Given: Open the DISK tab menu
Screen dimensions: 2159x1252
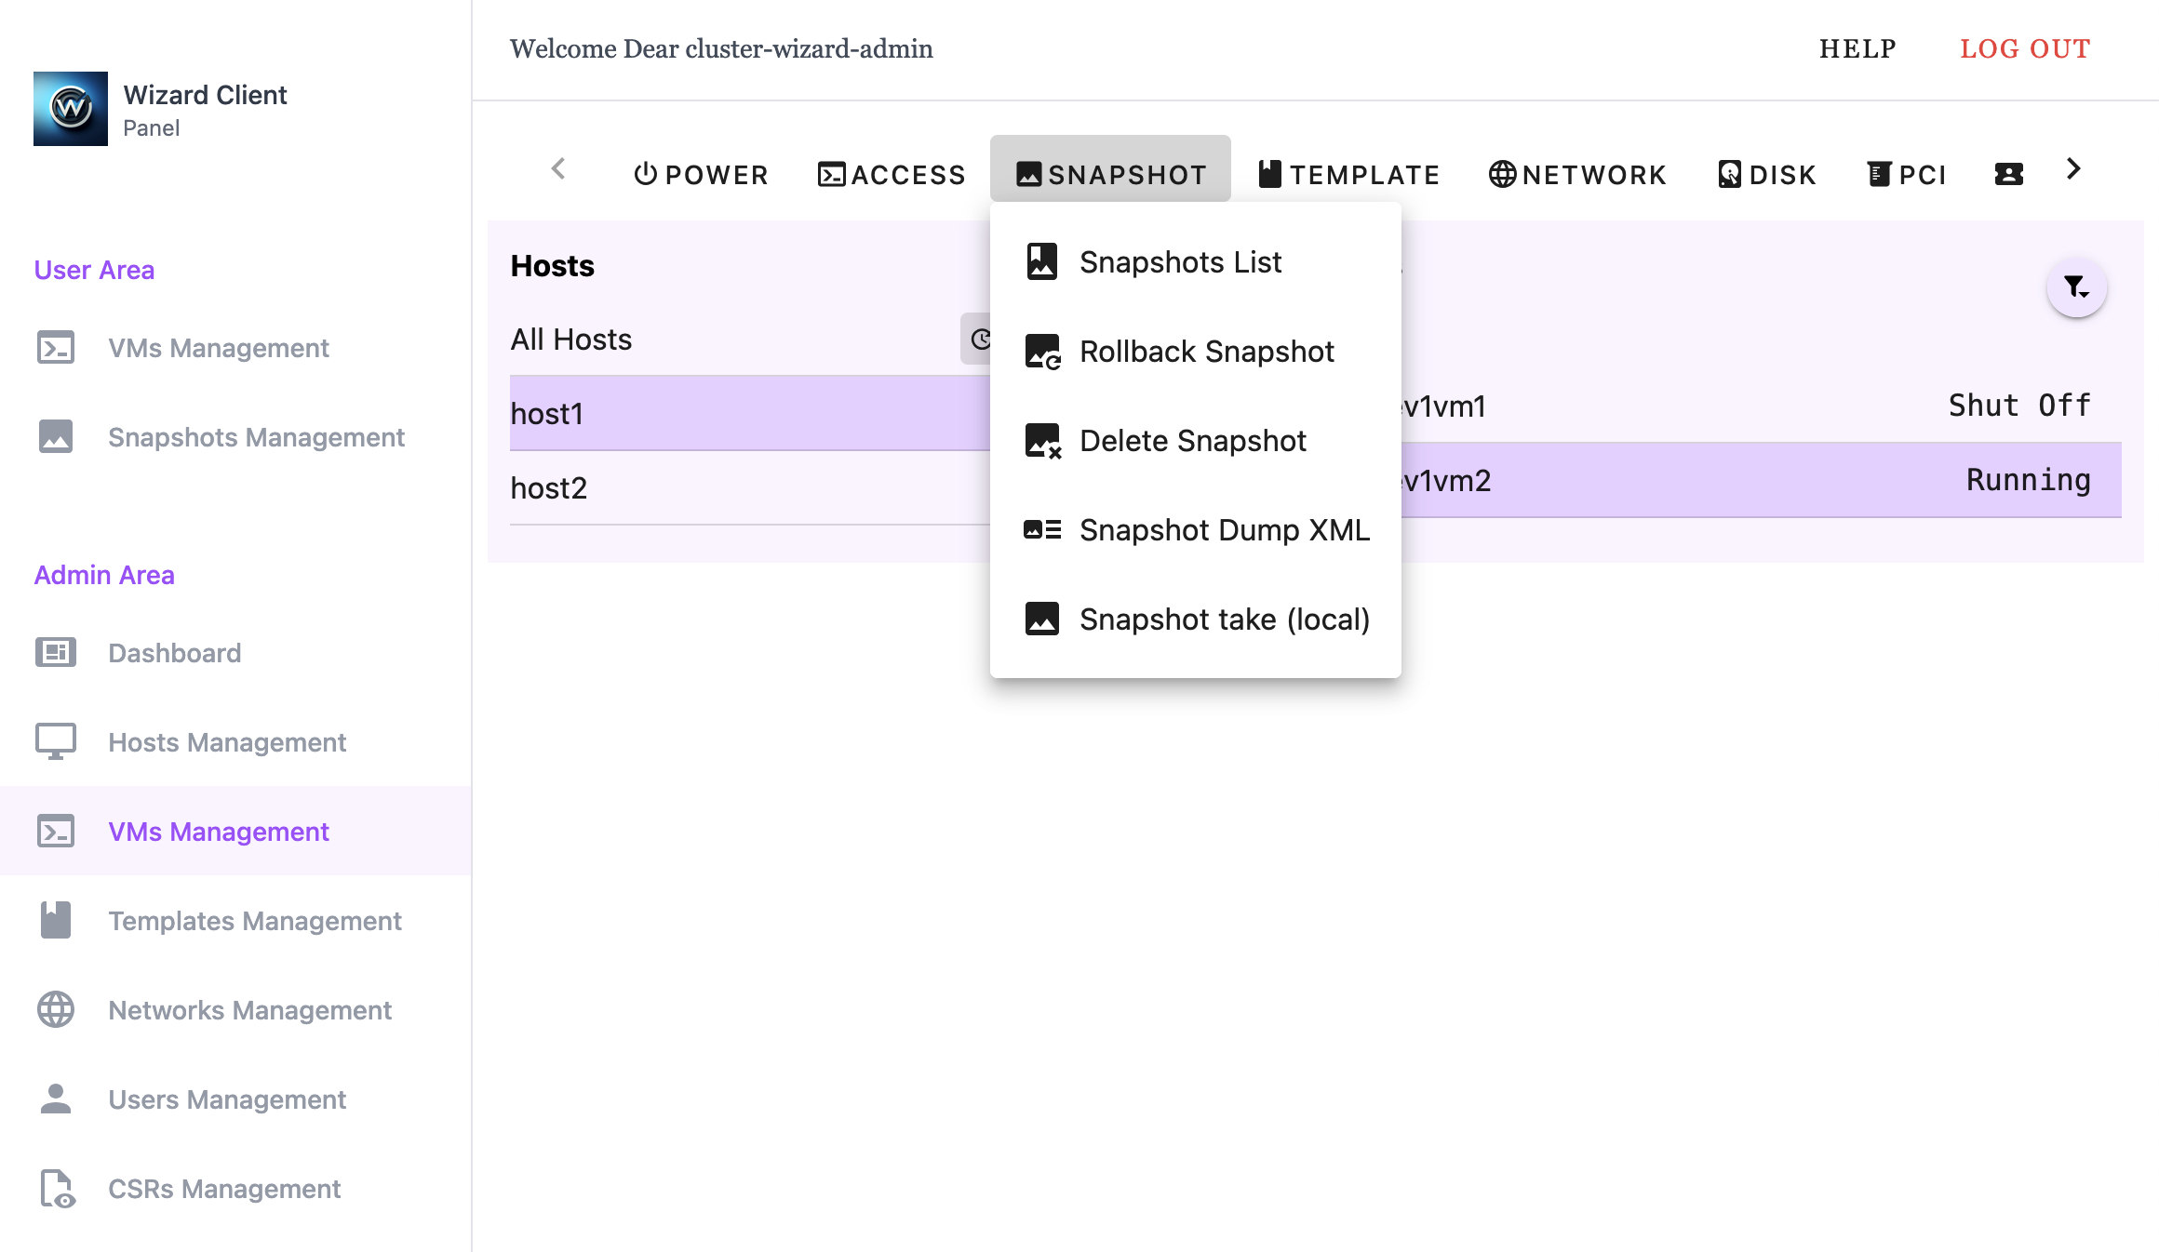Looking at the screenshot, I should [x=1766, y=174].
